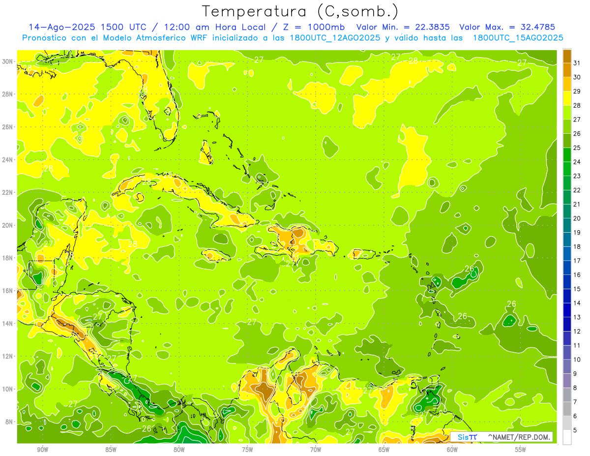Click the '65W' longitude axis label

click(x=384, y=450)
